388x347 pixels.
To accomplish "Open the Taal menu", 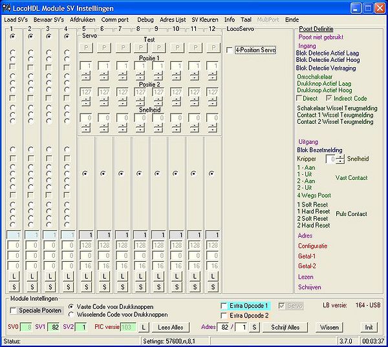I will pyautogui.click(x=246, y=20).
